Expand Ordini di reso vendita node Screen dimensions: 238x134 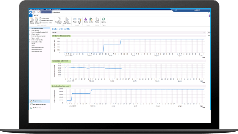point(30,40)
